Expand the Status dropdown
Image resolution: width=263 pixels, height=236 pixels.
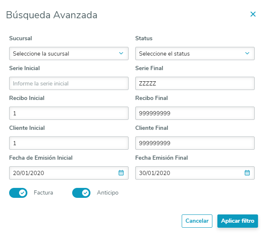[x=195, y=54]
